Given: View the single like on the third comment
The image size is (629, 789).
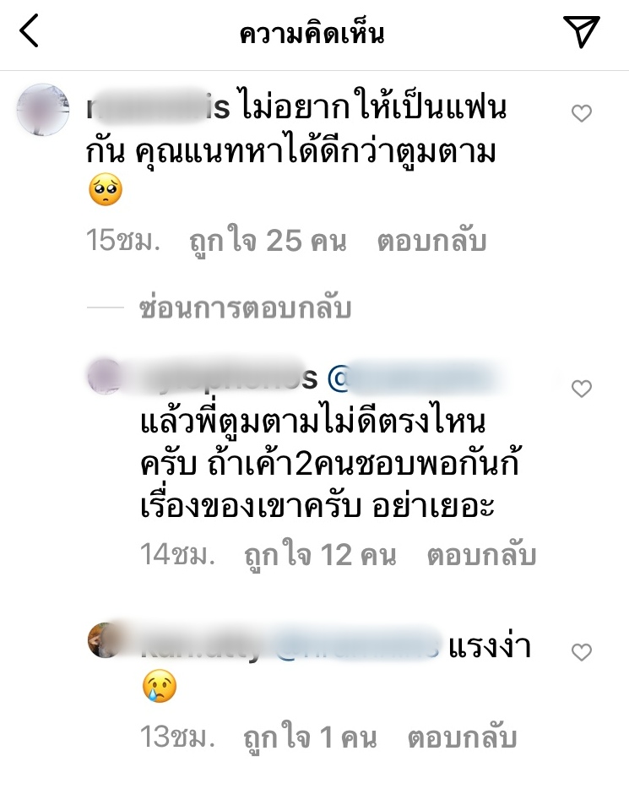Looking at the screenshot, I should coord(310,737).
